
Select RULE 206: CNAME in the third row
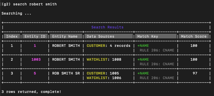(157, 78)
